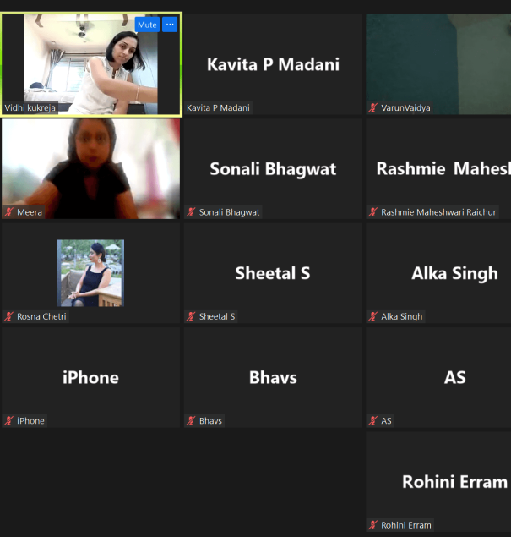The image size is (511, 537).
Task: Open the three-dots options on Vidhi kukreja's tile
Action: tap(170, 25)
